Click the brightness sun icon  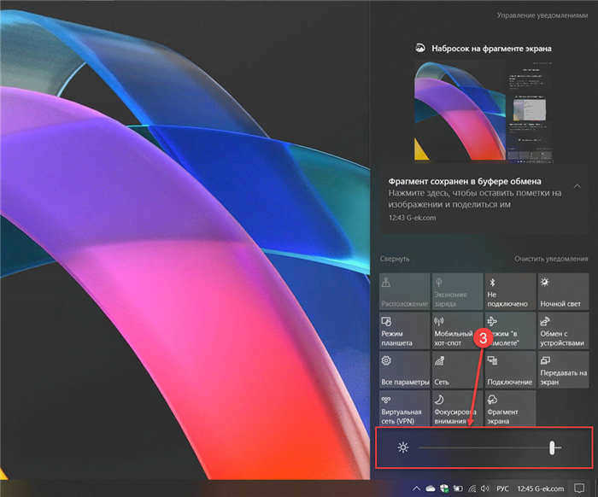pyautogui.click(x=402, y=447)
